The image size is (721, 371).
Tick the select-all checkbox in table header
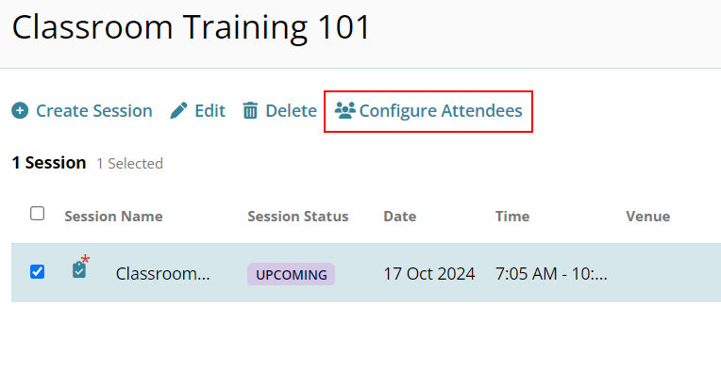37,214
